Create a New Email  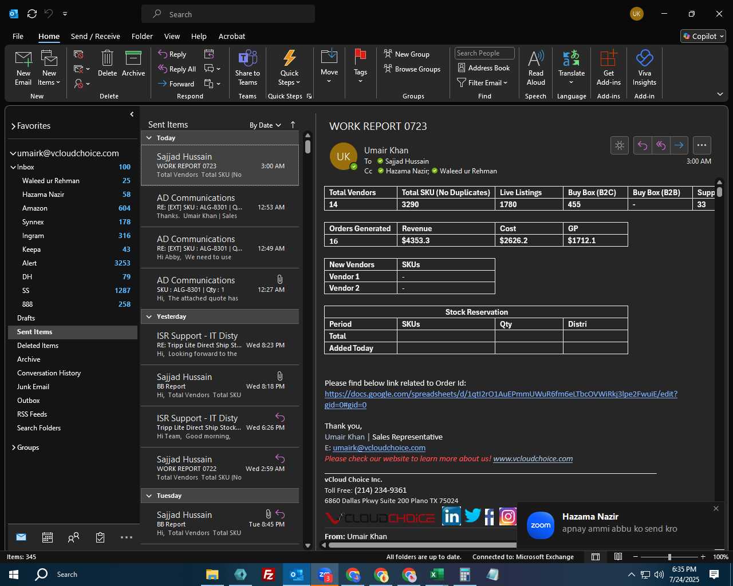tap(23, 68)
